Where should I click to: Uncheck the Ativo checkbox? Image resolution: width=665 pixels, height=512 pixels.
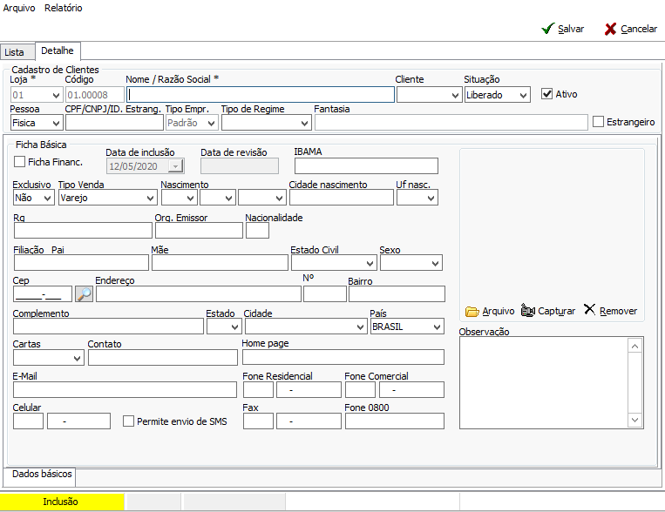pyautogui.click(x=547, y=94)
